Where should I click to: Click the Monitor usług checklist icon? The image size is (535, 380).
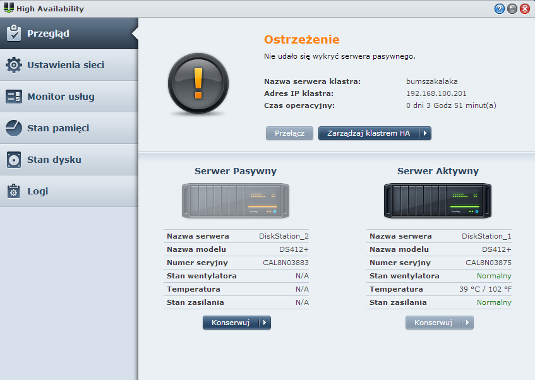tap(14, 97)
